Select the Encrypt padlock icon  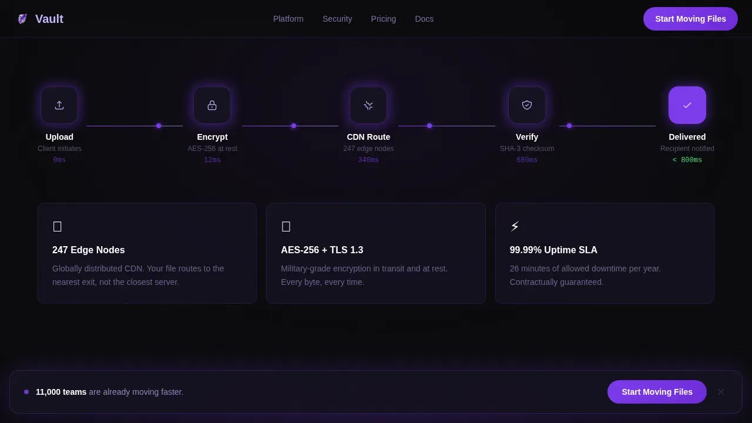[212, 105]
